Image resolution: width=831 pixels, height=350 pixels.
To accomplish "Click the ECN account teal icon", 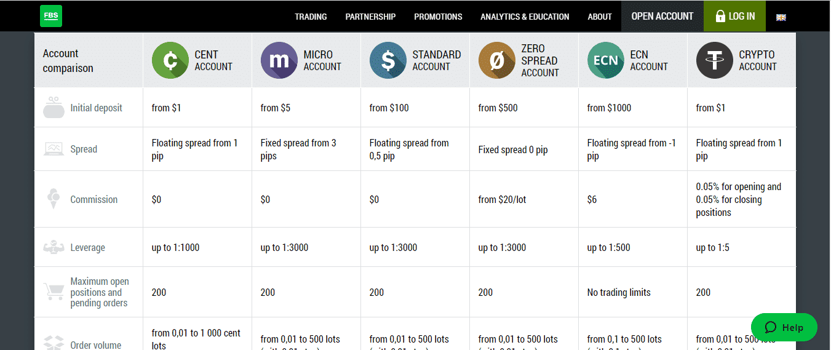I will tap(606, 60).
